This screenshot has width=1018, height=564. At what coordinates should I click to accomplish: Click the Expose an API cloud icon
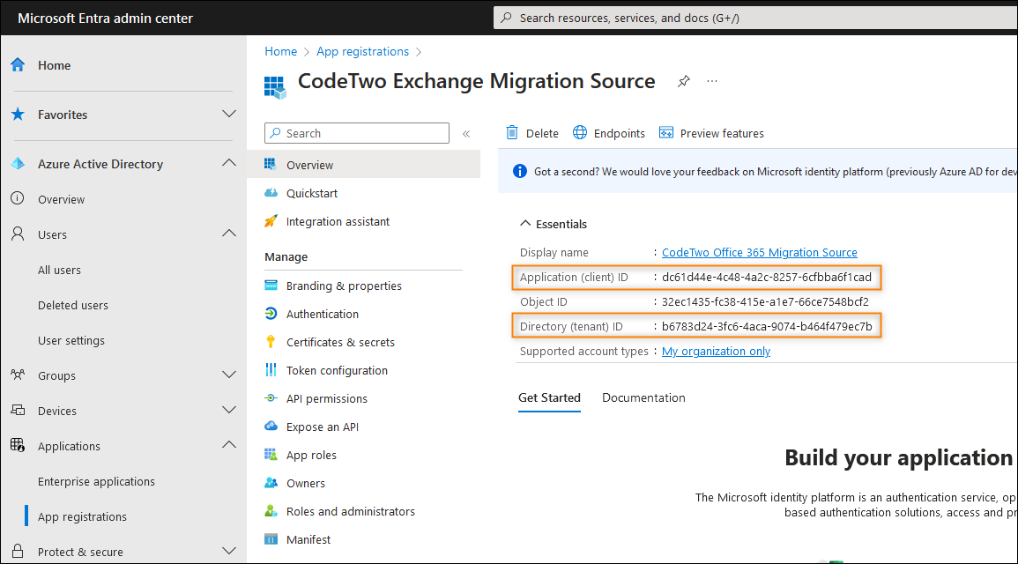tap(271, 427)
